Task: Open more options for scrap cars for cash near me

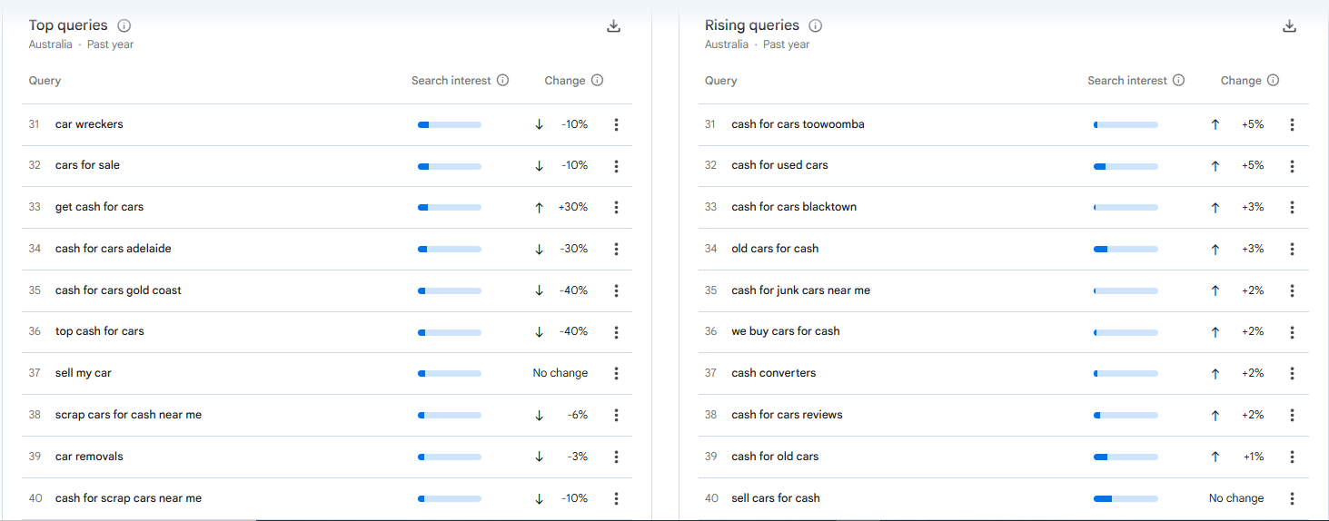Action: (616, 415)
